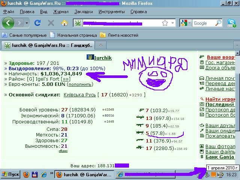The width and height of the screenshot is (240, 180).
Task: Launch Firefox from quick launch bar
Action: tap(26, 174)
